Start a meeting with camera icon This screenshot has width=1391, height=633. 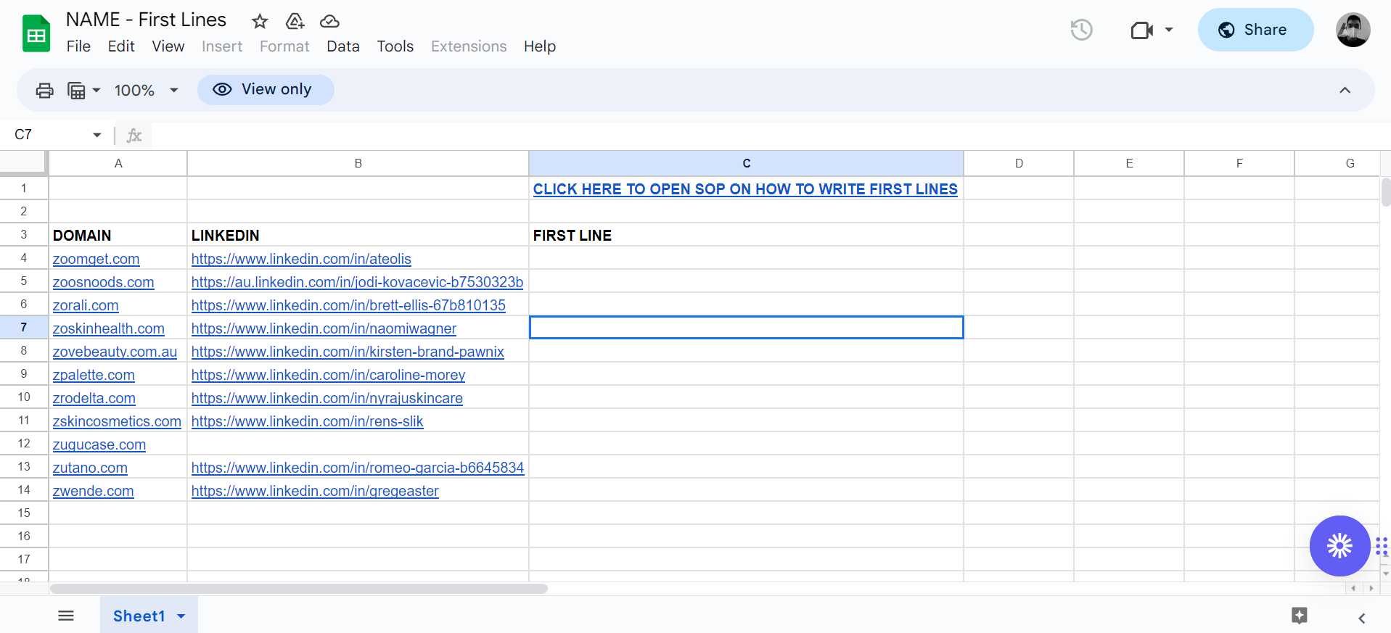(x=1142, y=30)
